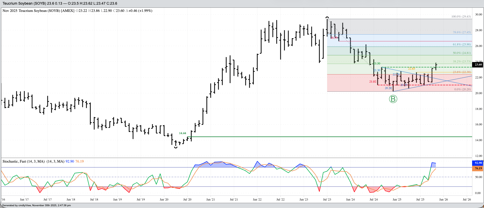Image resolution: width=484 pixels, height=208 pixels.
Task: Select the 100.0% (29.43) Fibonacci label
Action: tap(461, 17)
